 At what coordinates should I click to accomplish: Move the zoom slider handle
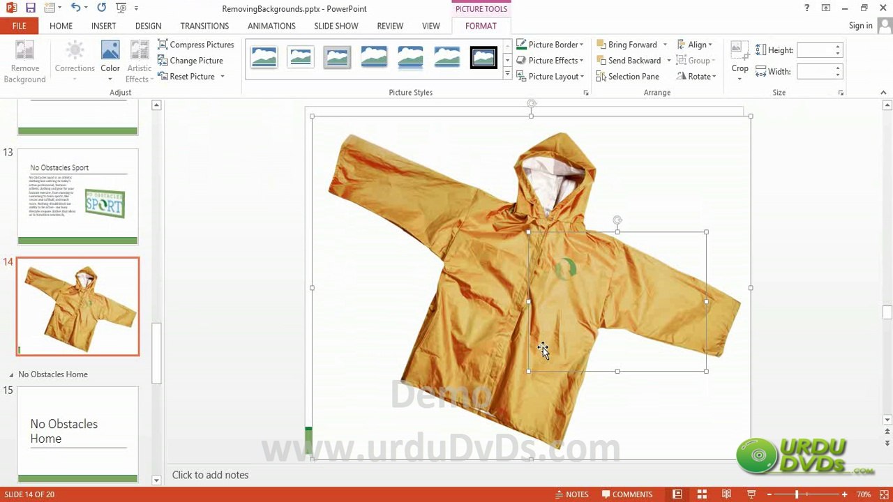(x=797, y=494)
